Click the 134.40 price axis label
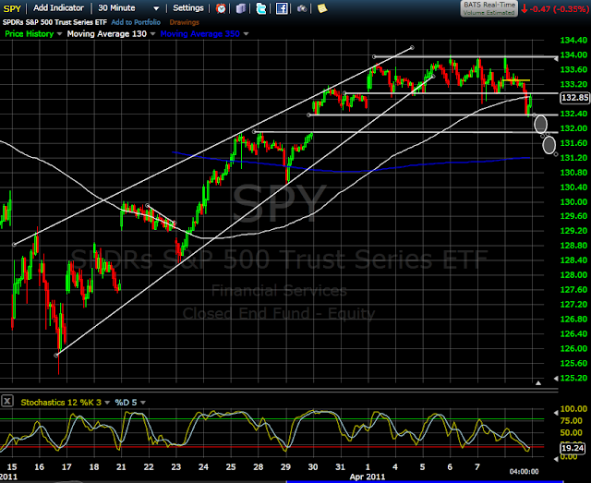Screen dimensions: 591x483 pyautogui.click(x=573, y=40)
